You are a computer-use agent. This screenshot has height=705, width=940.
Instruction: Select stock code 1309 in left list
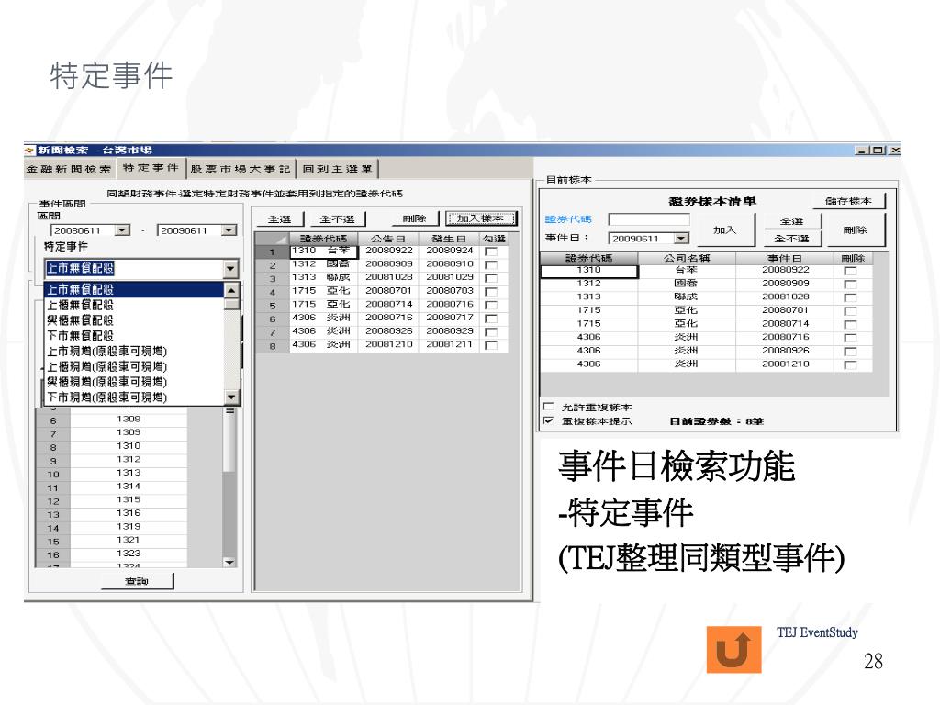[x=129, y=432]
